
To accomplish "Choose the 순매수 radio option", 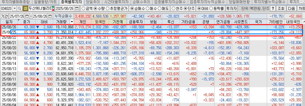I will click(x=132, y=8).
